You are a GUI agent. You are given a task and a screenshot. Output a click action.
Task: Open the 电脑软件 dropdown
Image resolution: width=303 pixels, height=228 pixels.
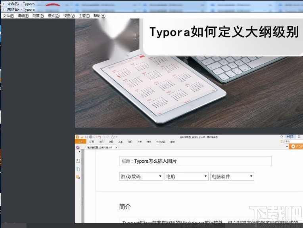tap(232, 176)
